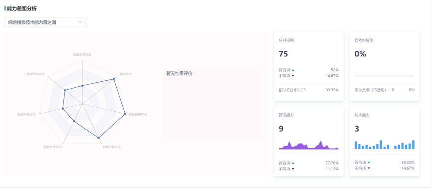Click the green up arrow in 管理能力 card

(293, 163)
